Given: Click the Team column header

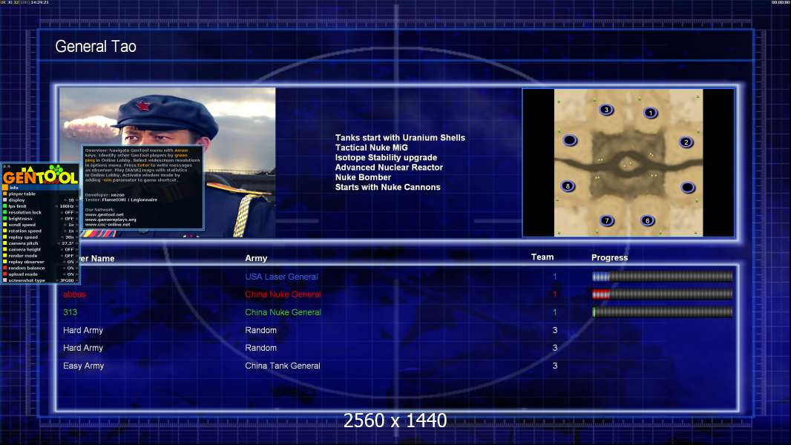Looking at the screenshot, I should click(x=542, y=257).
